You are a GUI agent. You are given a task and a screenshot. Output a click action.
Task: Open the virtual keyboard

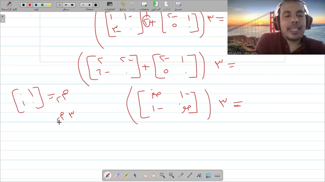[x=217, y=175]
